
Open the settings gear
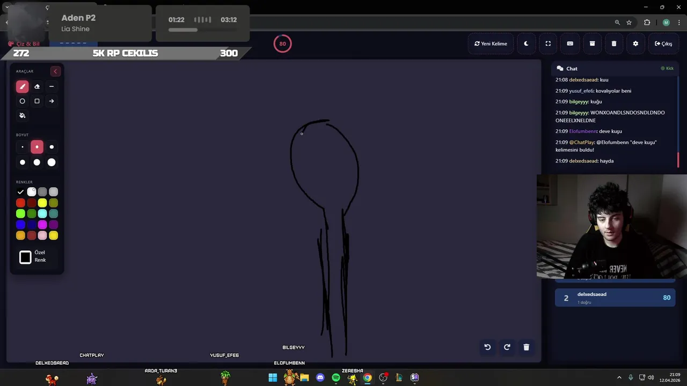click(x=635, y=43)
